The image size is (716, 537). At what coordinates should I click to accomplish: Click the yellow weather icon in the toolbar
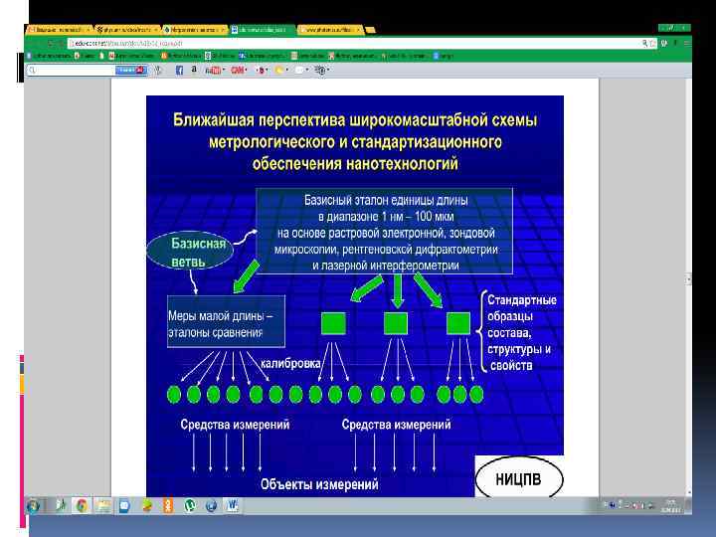click(x=278, y=71)
